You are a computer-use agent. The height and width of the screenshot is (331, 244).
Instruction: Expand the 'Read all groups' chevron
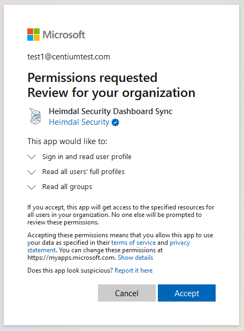pos(32,187)
